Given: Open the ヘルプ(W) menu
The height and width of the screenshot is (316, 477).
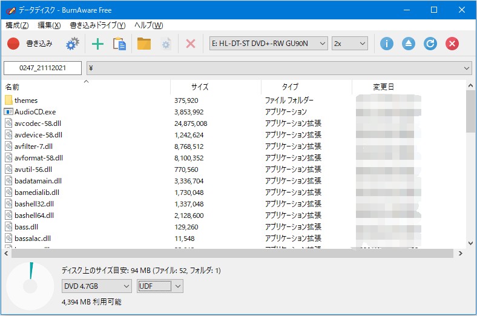Looking at the screenshot, I should pyautogui.click(x=149, y=25).
